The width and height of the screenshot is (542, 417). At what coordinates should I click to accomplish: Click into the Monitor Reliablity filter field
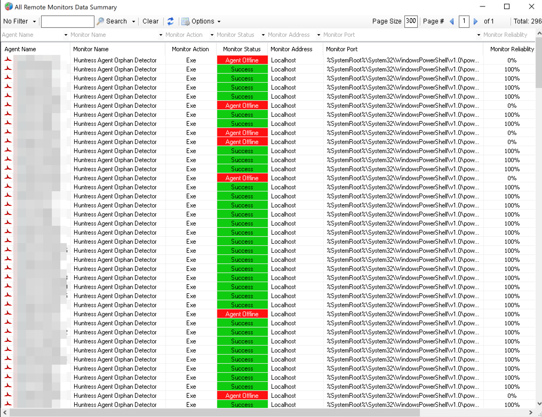508,35
